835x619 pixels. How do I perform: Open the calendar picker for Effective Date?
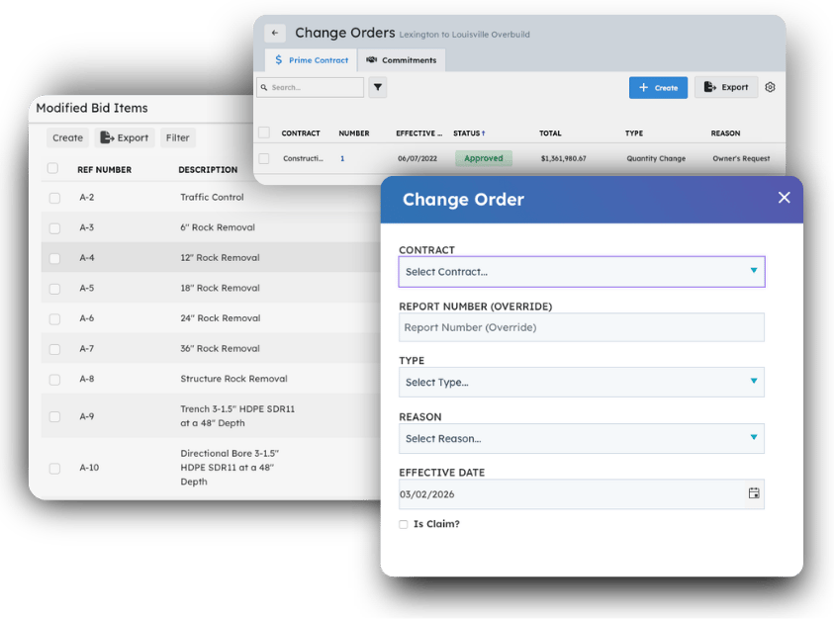[x=753, y=493]
